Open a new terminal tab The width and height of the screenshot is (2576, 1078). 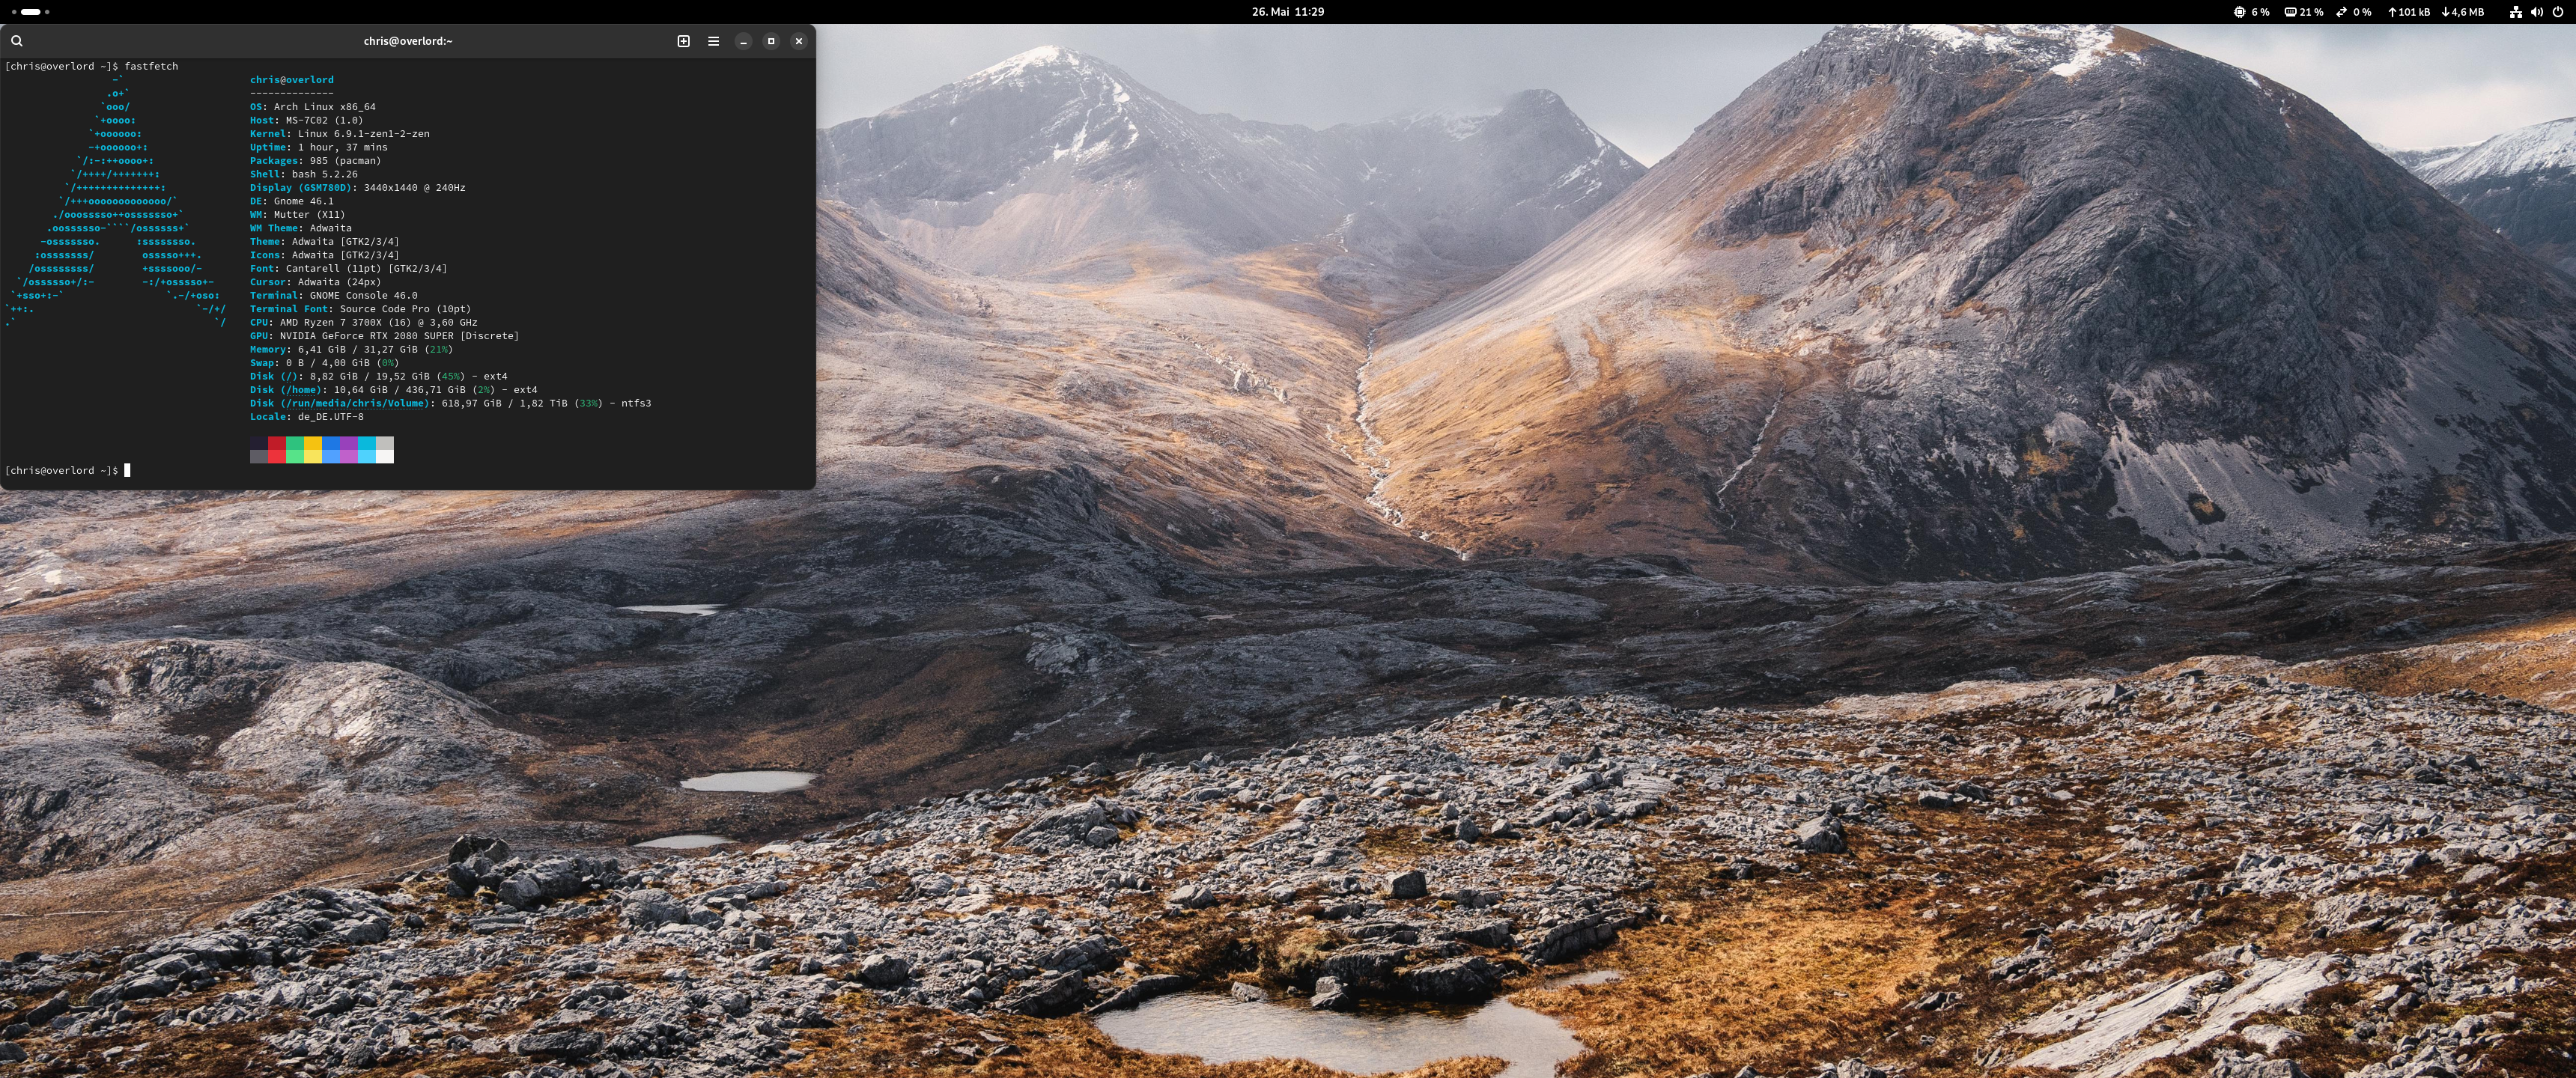tap(683, 41)
